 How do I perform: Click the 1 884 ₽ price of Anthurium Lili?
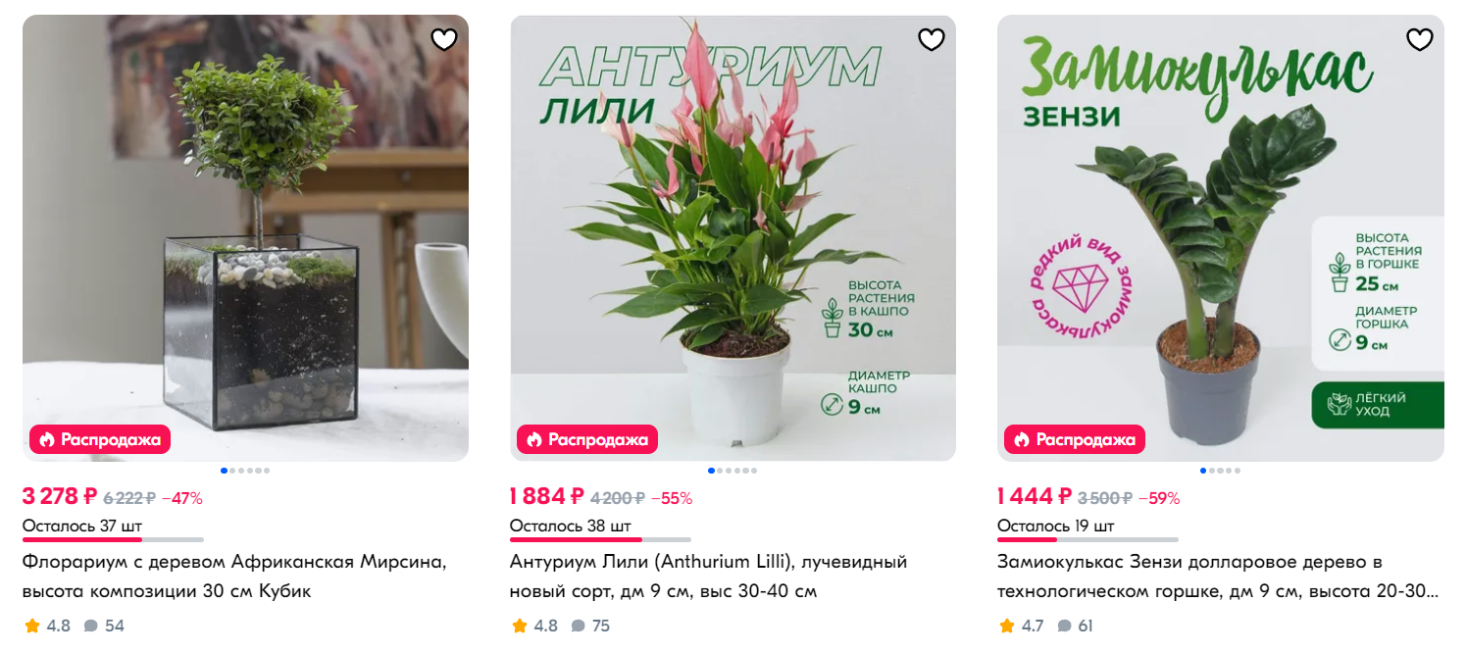[547, 497]
